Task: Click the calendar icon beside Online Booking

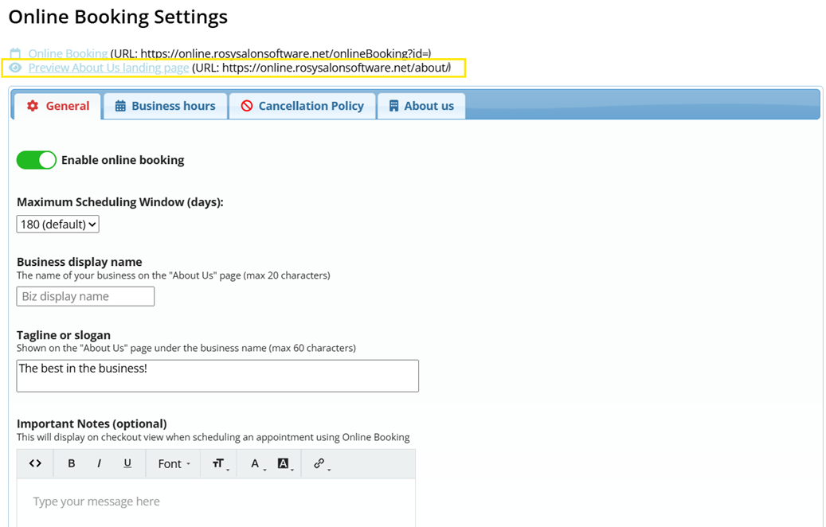Action: tap(15, 53)
